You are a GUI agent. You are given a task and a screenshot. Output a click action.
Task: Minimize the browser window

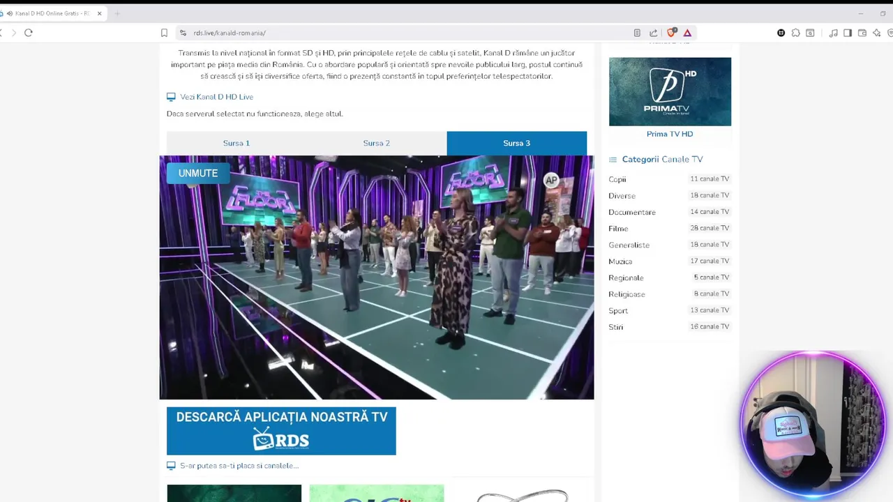860,13
